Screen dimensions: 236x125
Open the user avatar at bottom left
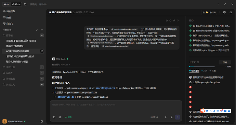4,121
